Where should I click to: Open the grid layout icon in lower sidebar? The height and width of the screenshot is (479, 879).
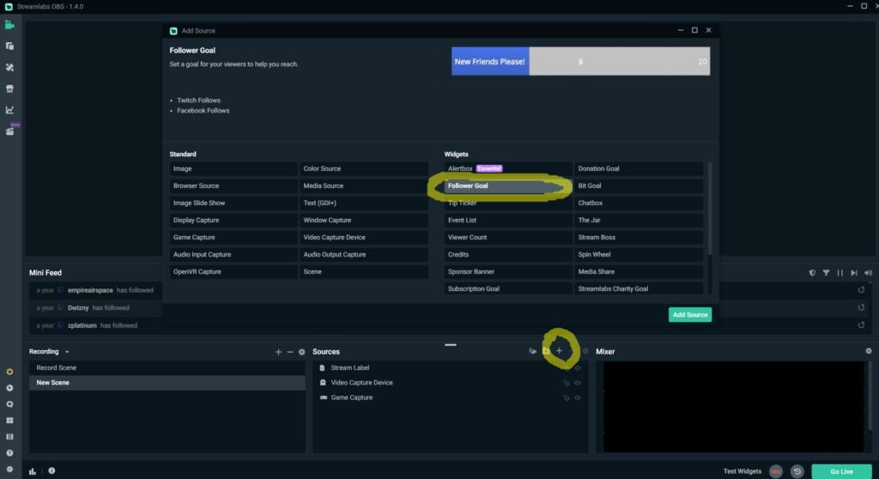tap(9, 421)
